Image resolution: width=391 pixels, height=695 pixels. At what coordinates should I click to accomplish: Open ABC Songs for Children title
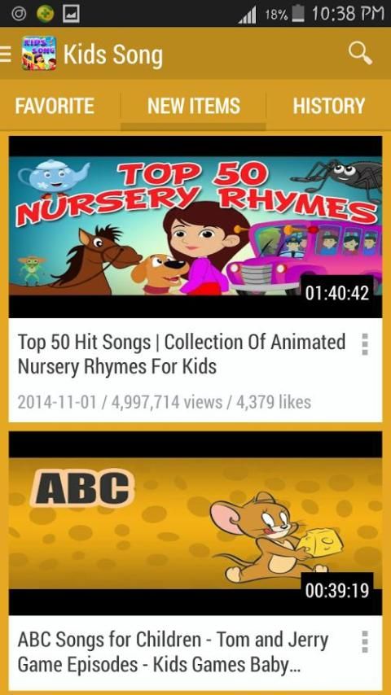click(x=173, y=652)
